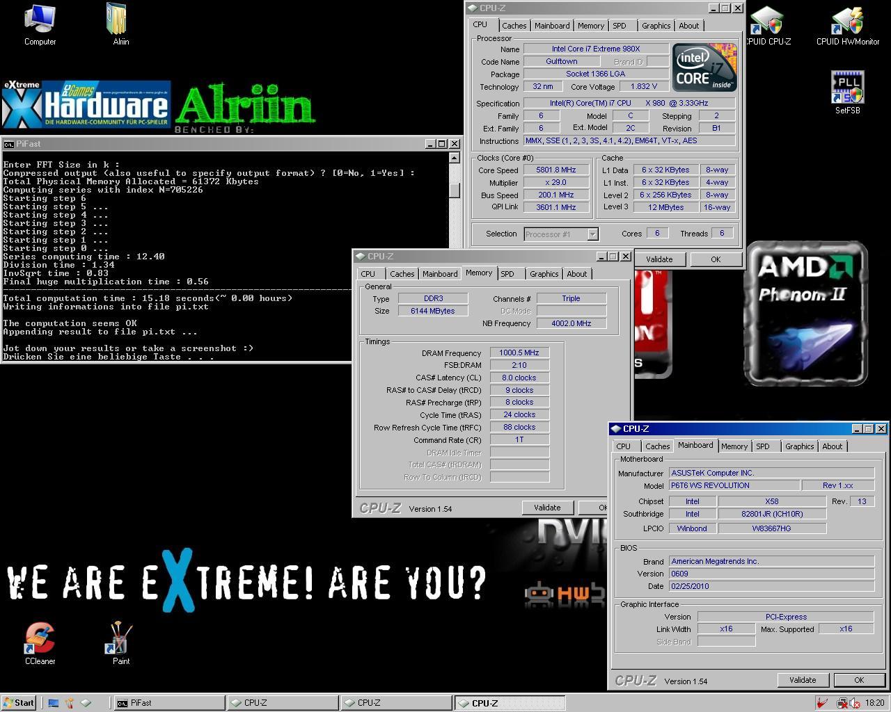Click Validate in Memory window
The height and width of the screenshot is (712, 891).
coord(547,508)
